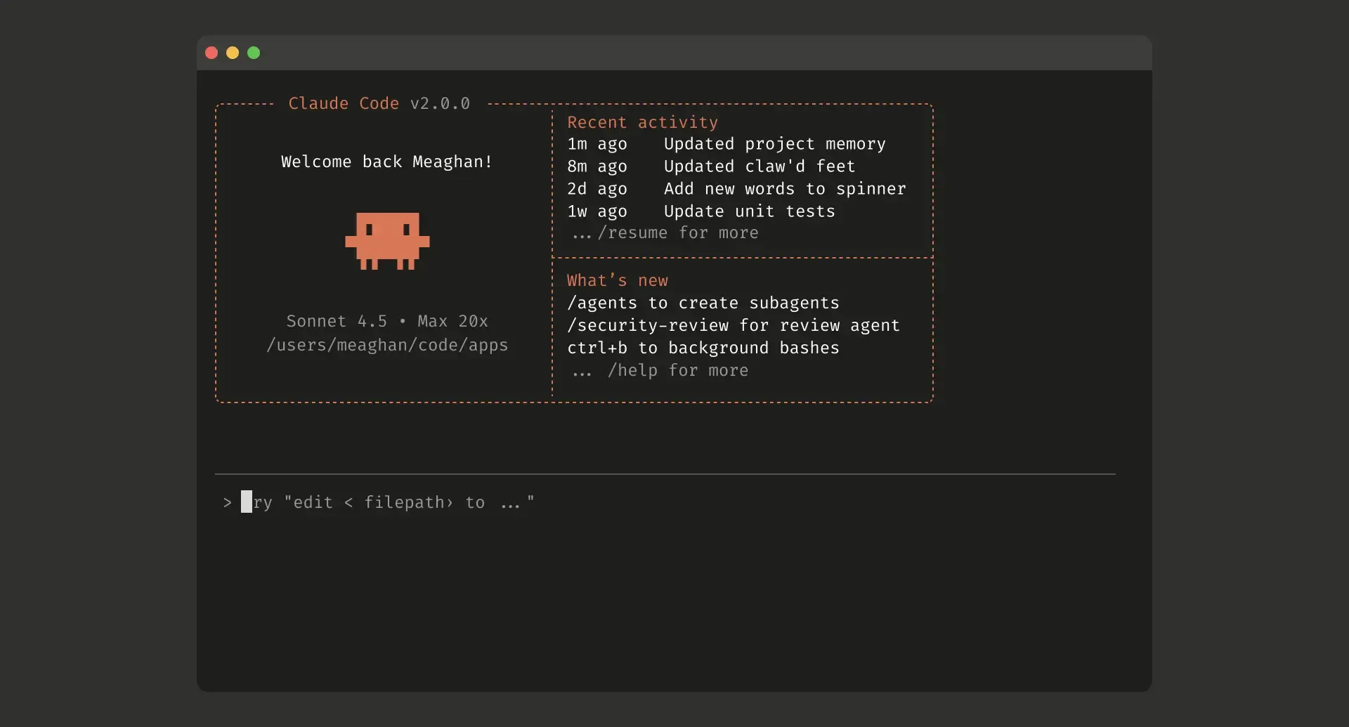The image size is (1349, 727).
Task: Open the What's new panel header
Action: pos(618,280)
